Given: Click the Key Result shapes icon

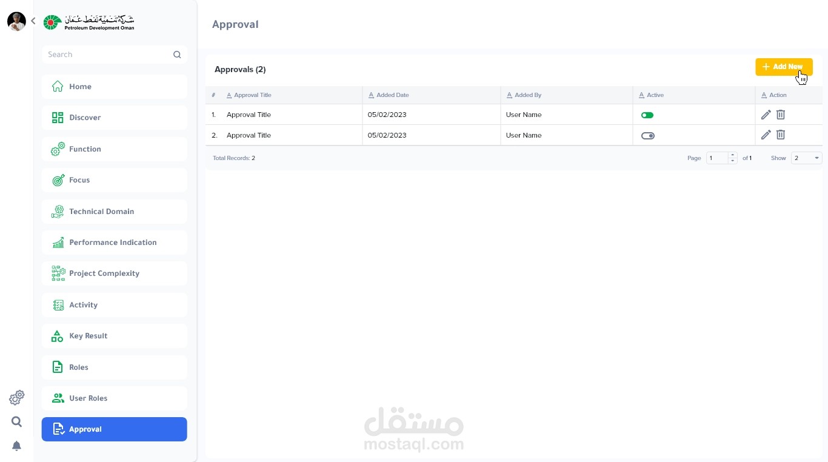Looking at the screenshot, I should [57, 336].
